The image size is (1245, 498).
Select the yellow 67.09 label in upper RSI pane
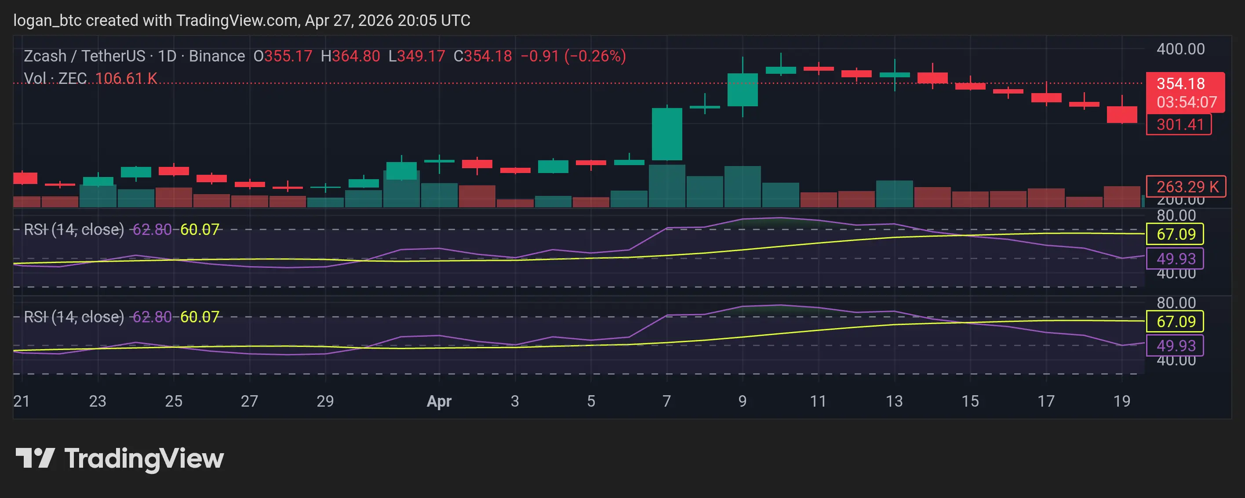(1175, 234)
